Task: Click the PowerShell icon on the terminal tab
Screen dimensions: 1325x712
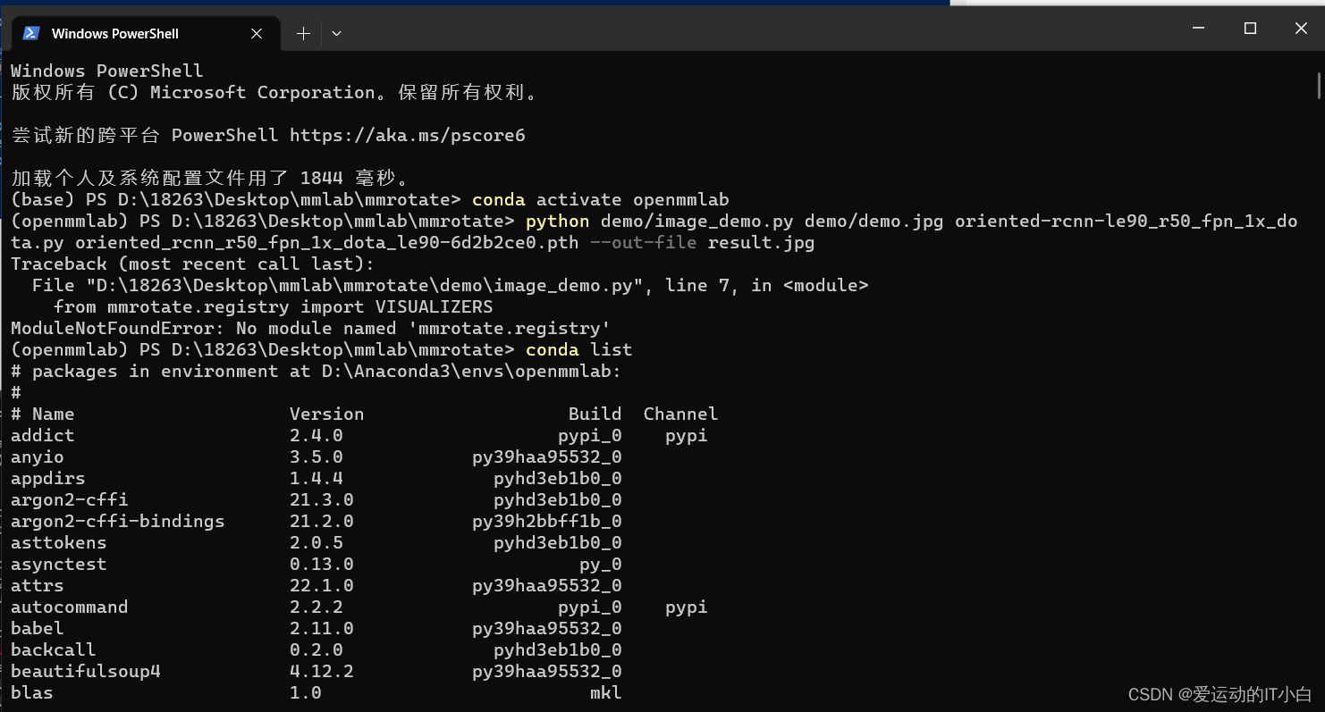Action: click(30, 33)
